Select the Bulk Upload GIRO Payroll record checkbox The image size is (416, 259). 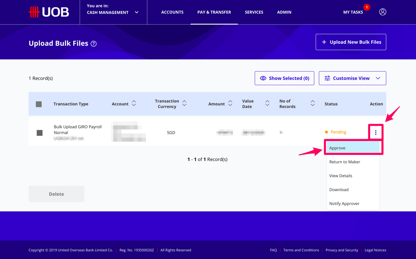(39, 132)
